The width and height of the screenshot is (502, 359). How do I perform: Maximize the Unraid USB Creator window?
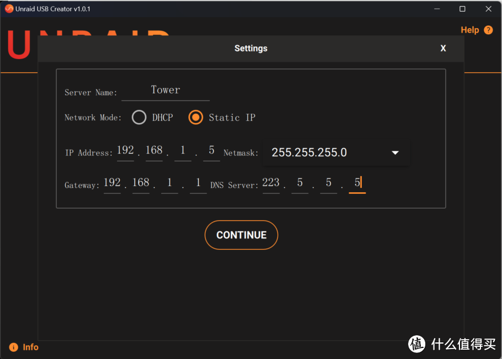[x=462, y=9]
